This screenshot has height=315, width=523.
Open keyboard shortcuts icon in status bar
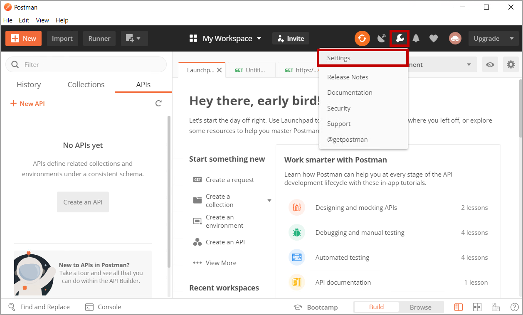(496, 307)
